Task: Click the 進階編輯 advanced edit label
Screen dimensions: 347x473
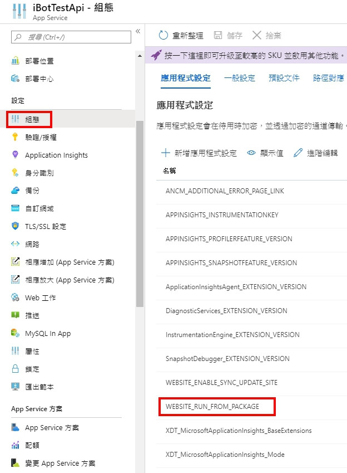Action: click(x=323, y=153)
